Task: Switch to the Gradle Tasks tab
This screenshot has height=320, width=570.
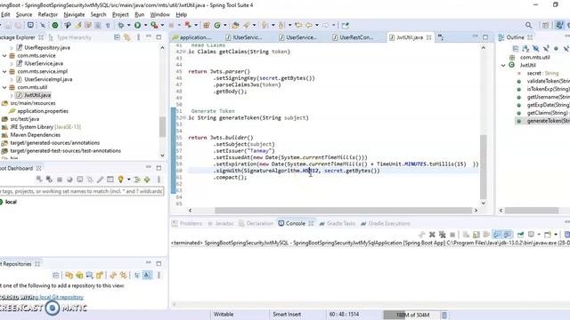Action: 338,223
